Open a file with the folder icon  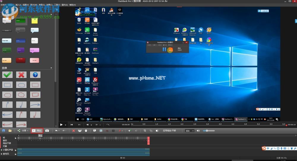point(10,131)
